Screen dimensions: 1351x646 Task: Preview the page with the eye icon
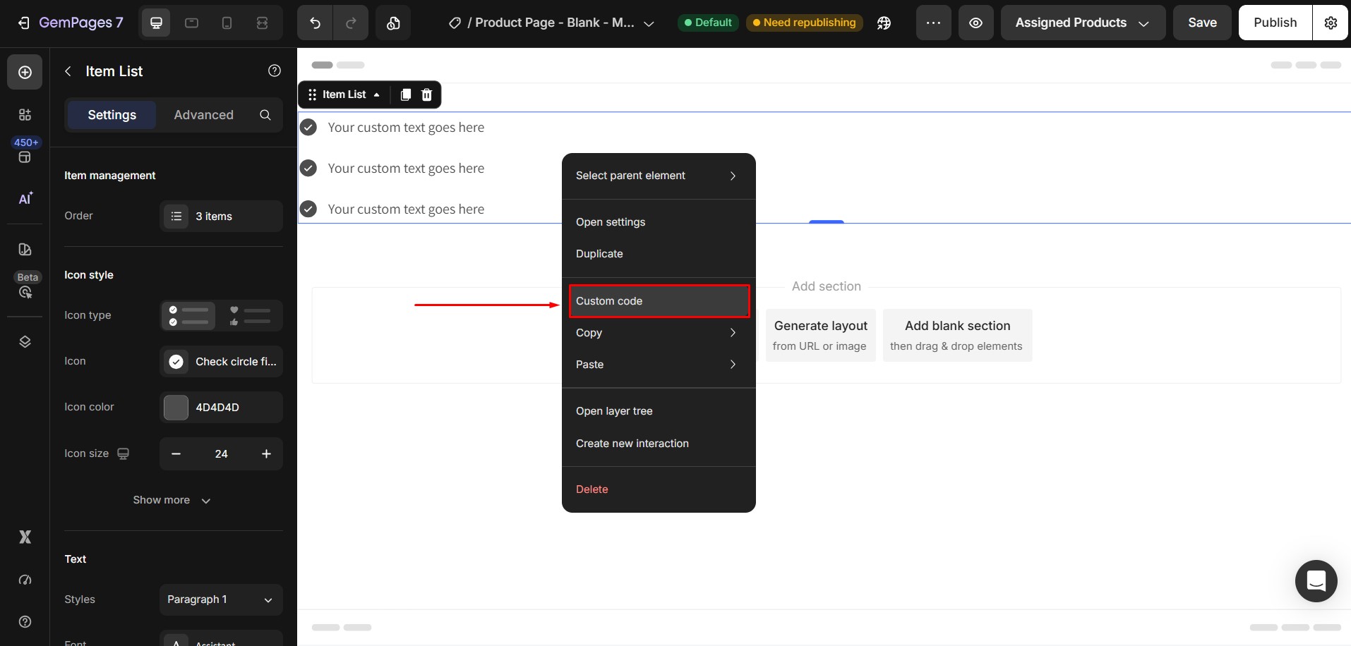[x=975, y=23]
